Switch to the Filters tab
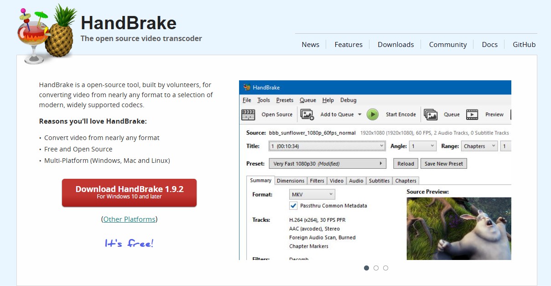Viewport: 551px width, 286px height. [317, 181]
